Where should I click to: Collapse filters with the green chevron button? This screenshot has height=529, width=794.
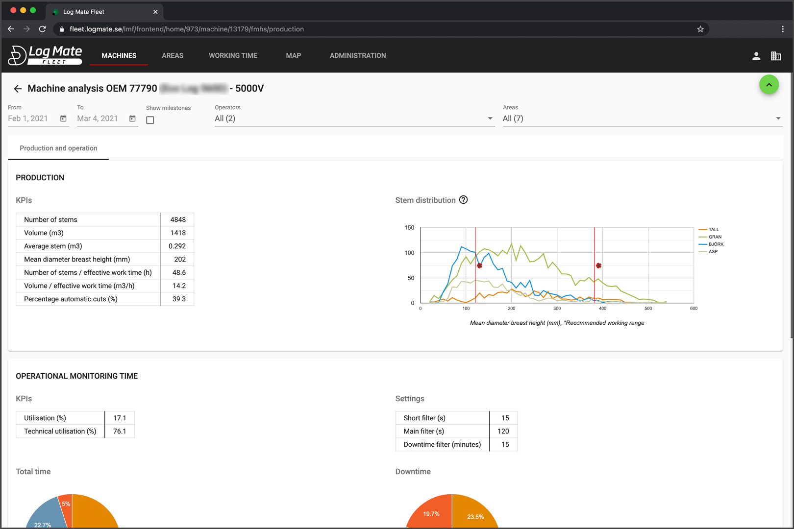click(x=769, y=85)
